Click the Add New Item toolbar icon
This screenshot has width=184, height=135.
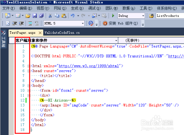click(18, 16)
